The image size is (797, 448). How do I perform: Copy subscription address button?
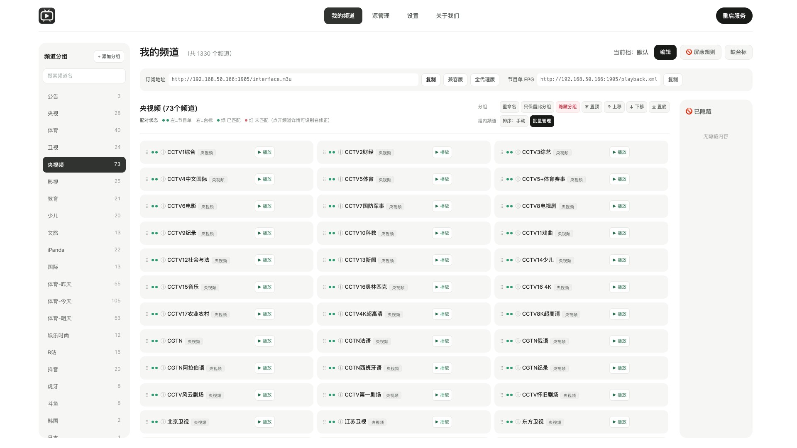coord(431,80)
